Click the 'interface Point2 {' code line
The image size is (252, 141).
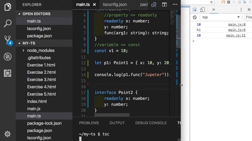tap(116, 92)
